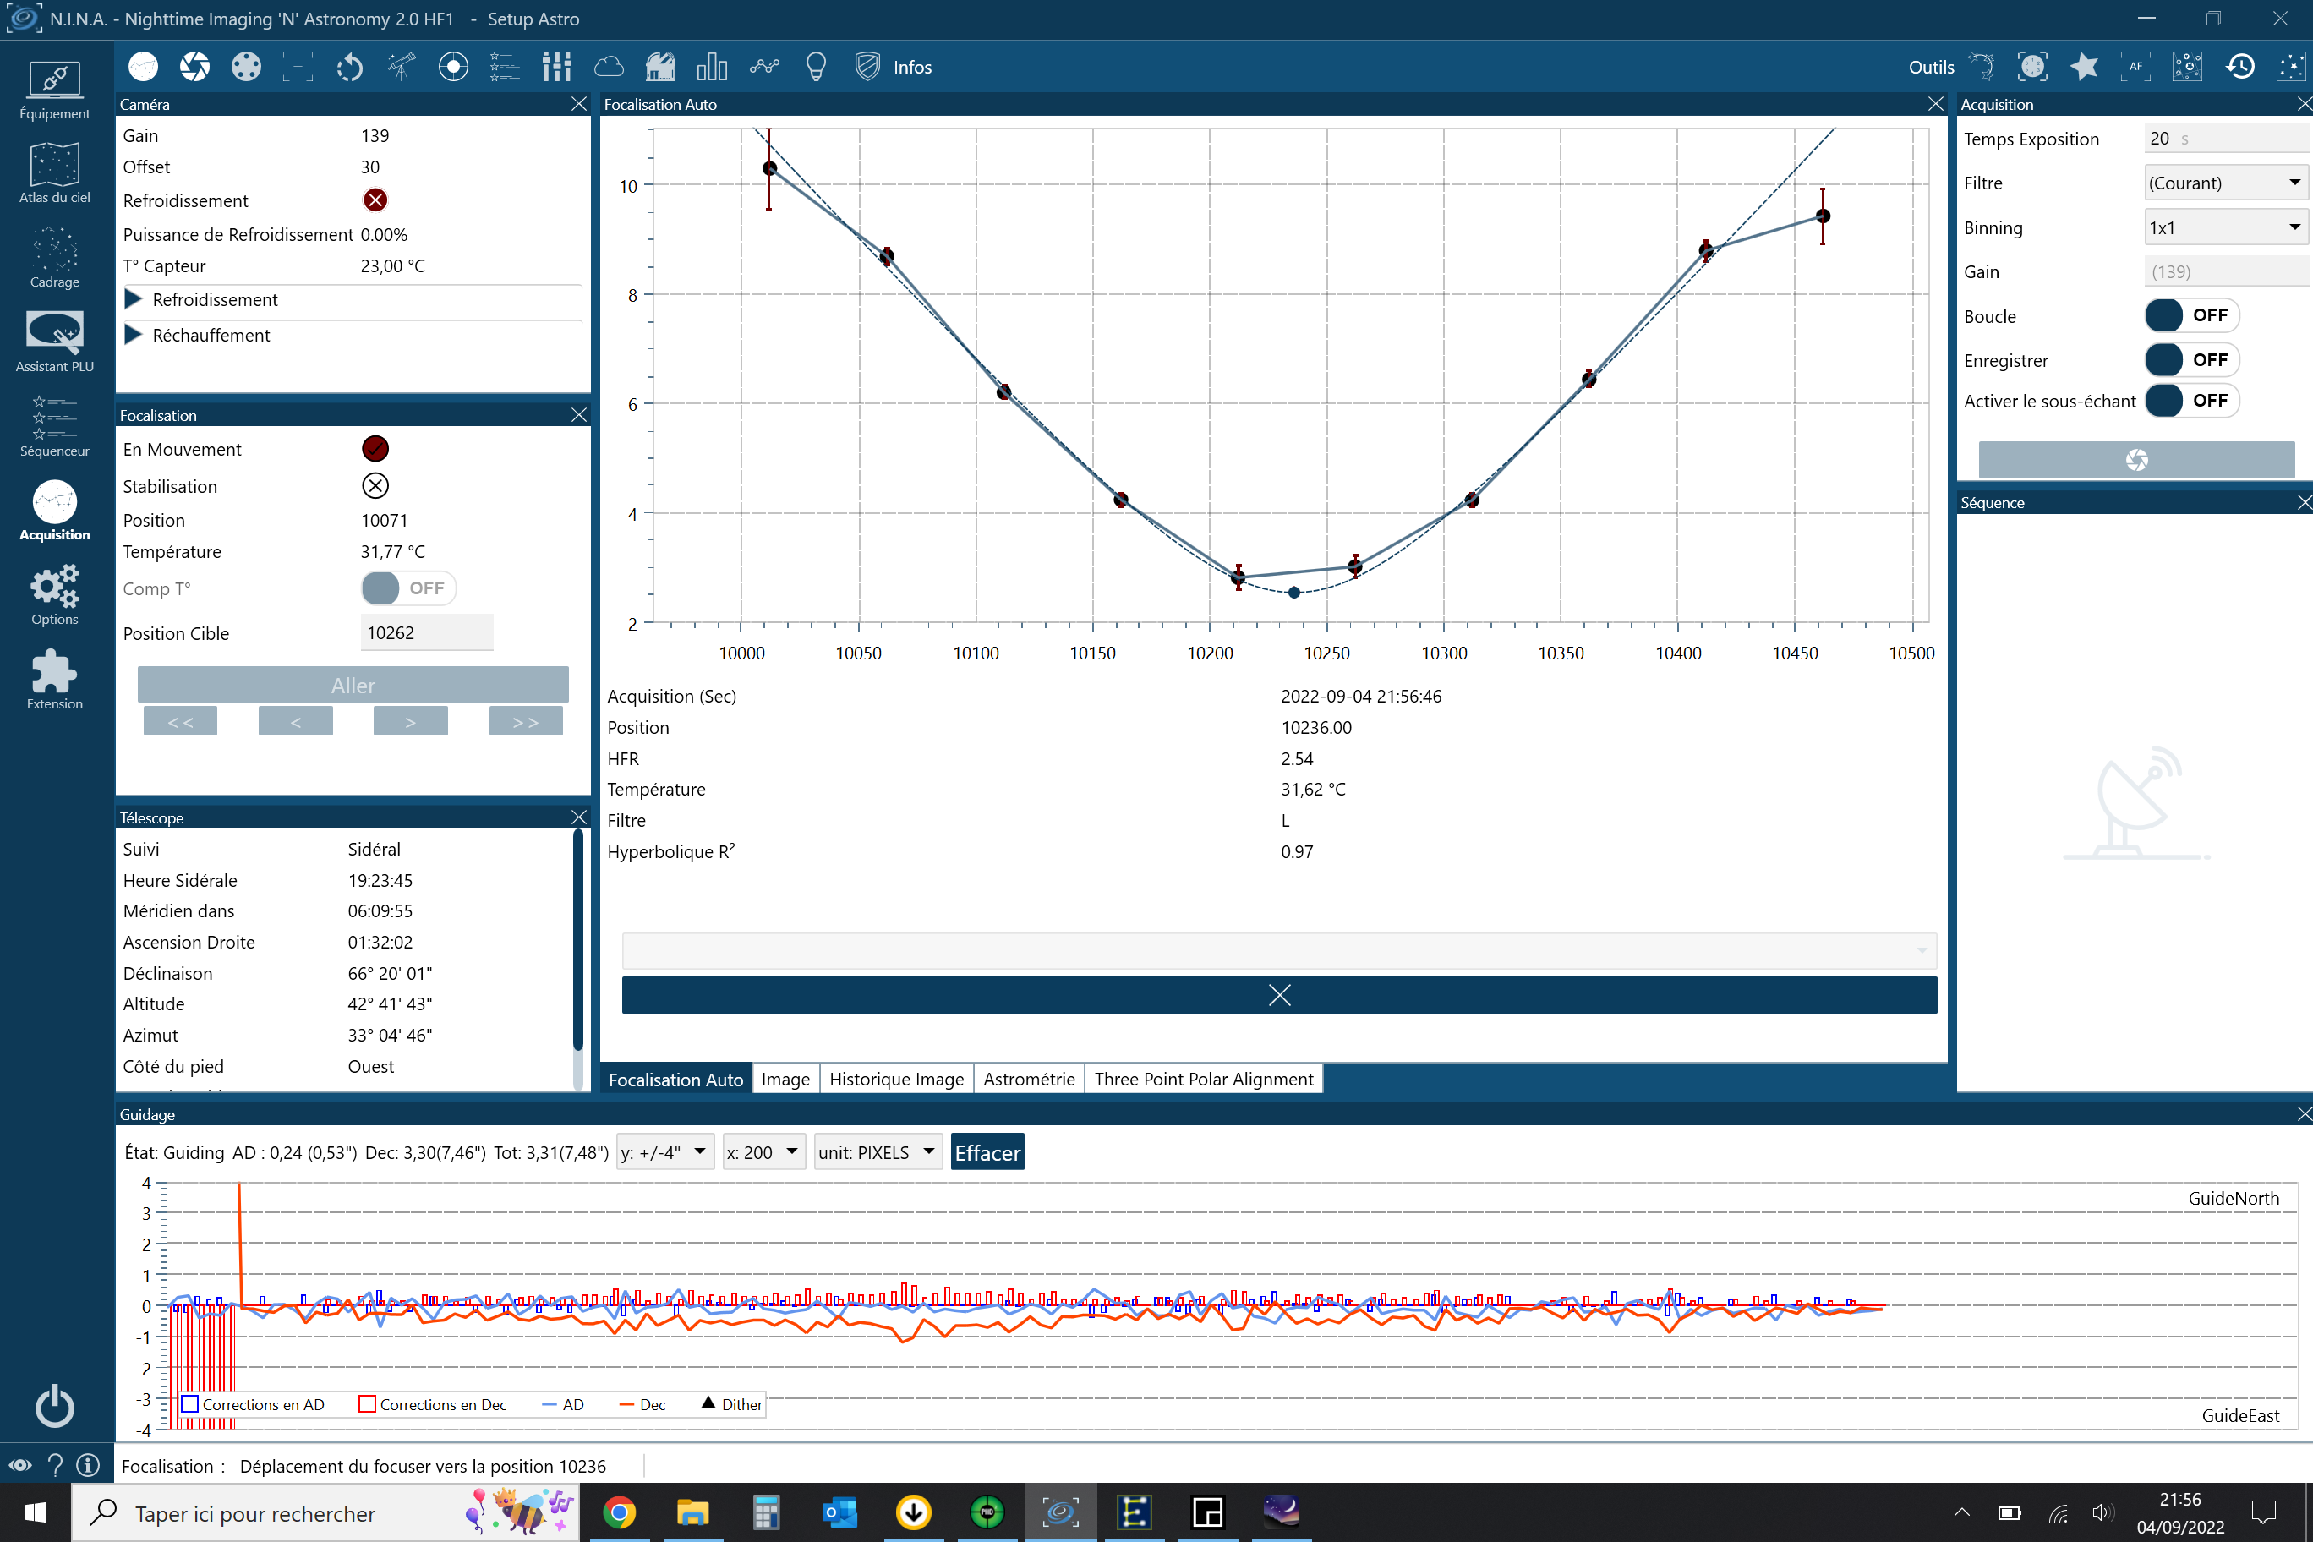The height and width of the screenshot is (1542, 2313).
Task: Open the Extension plugins section
Action: 54,681
